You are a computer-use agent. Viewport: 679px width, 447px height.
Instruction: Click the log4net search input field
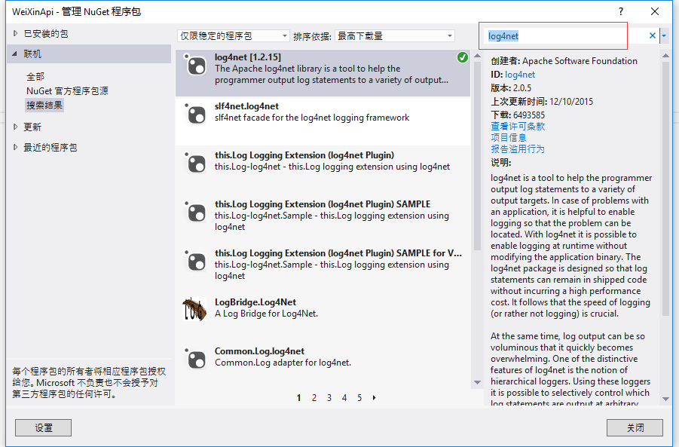pos(565,36)
